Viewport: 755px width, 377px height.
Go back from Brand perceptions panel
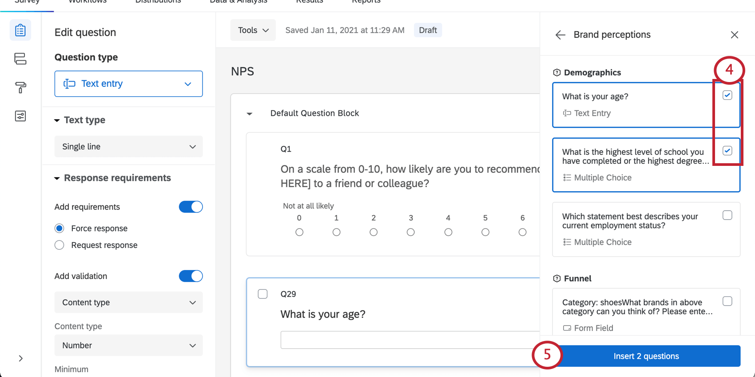tap(560, 35)
